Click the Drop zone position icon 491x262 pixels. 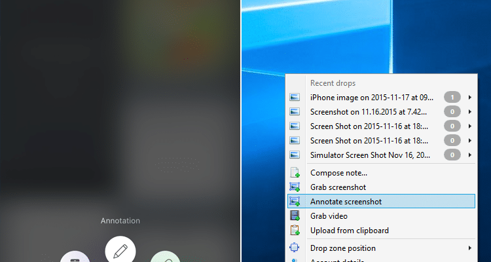(x=295, y=248)
